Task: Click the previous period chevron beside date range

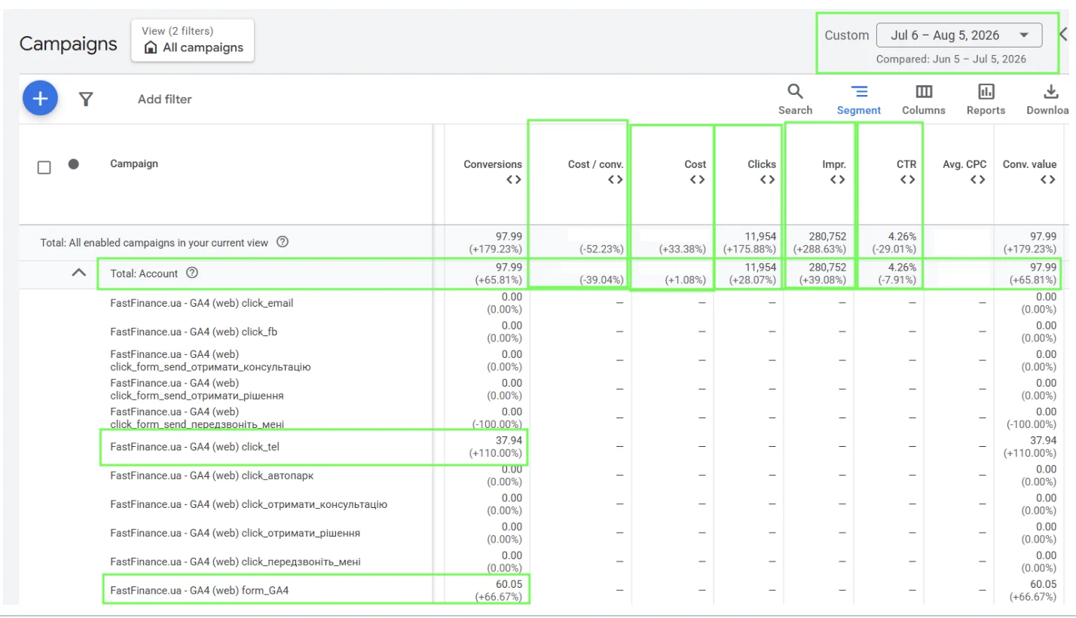Action: 1064,35
